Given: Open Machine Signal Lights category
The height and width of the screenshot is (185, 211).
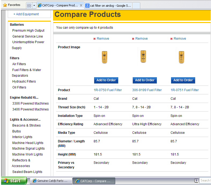Looking at the screenshot, I should [x=28, y=149].
